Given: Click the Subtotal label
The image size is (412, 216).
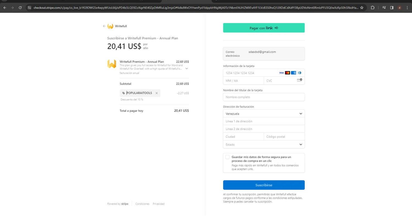Looking at the screenshot, I should [x=126, y=84].
